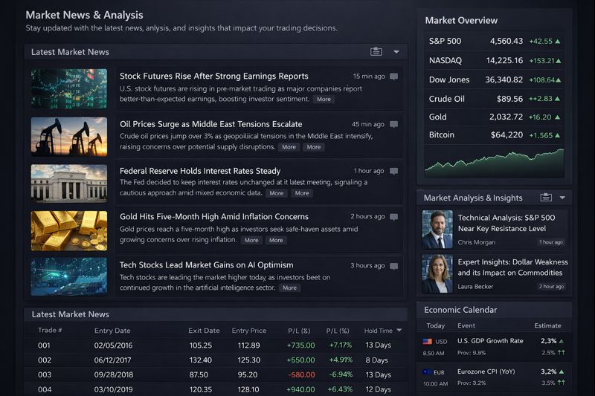
Task: Sort by the Trade # column header
Action: coord(50,330)
